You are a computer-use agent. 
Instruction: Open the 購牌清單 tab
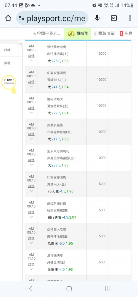pyautogui.click(x=104, y=34)
